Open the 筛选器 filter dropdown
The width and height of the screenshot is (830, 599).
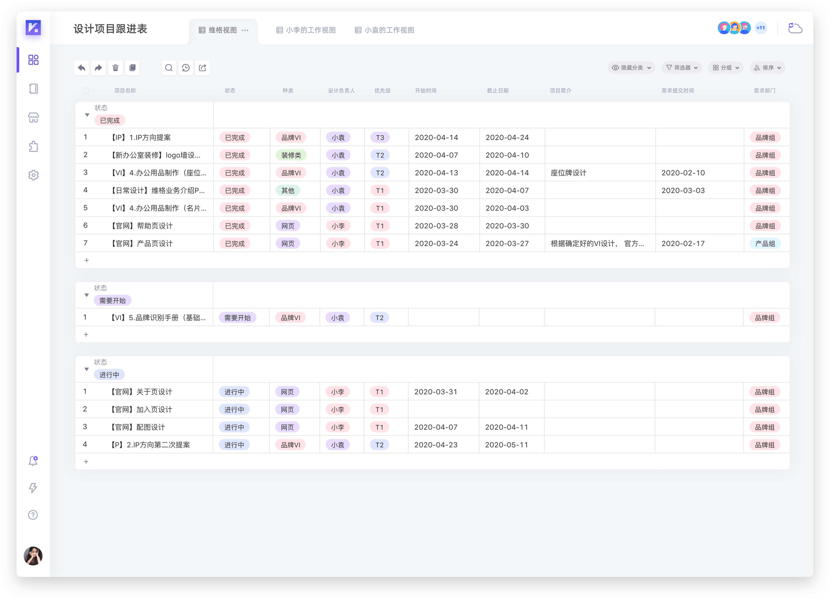point(681,68)
